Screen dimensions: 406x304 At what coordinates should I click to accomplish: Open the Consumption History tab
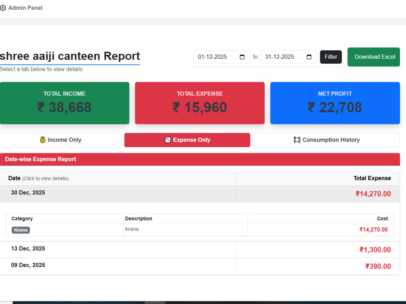pos(326,140)
